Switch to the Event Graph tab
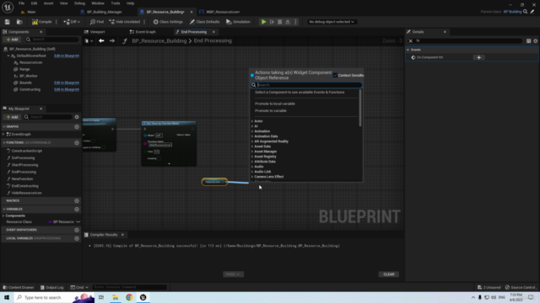Screen dimensions: 540x303 pyautogui.click(x=143, y=32)
